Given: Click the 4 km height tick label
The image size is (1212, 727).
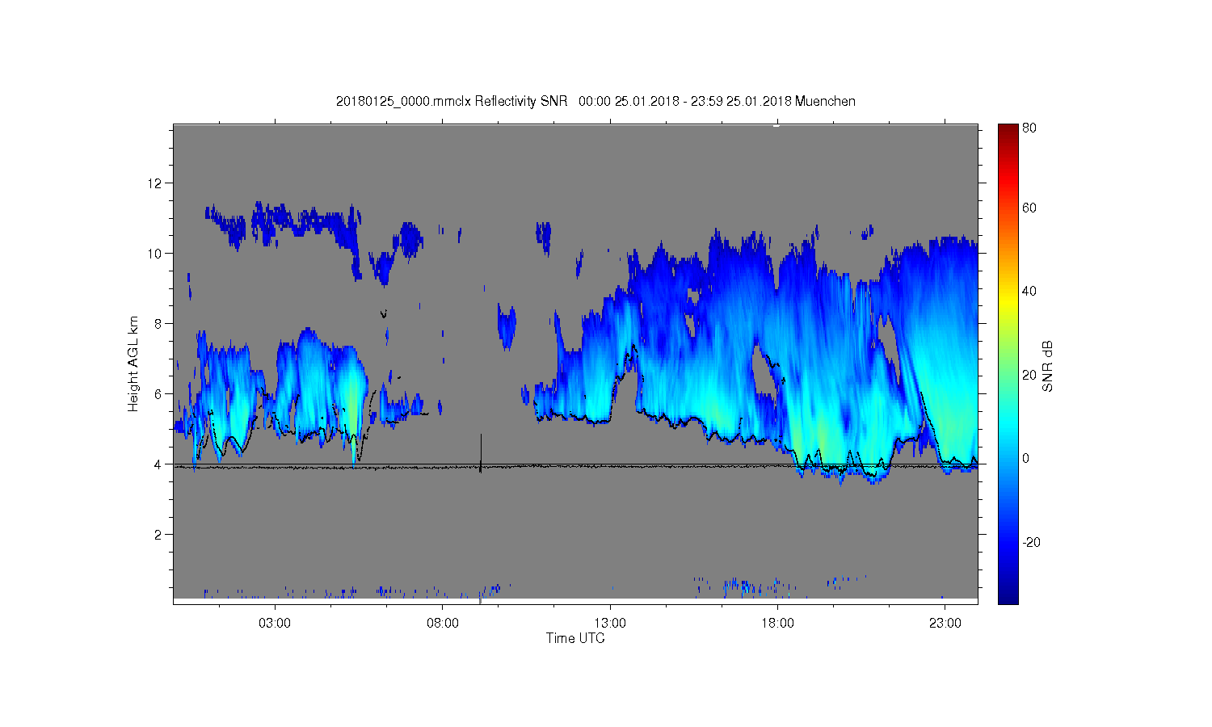Looking at the screenshot, I should 158,464.
